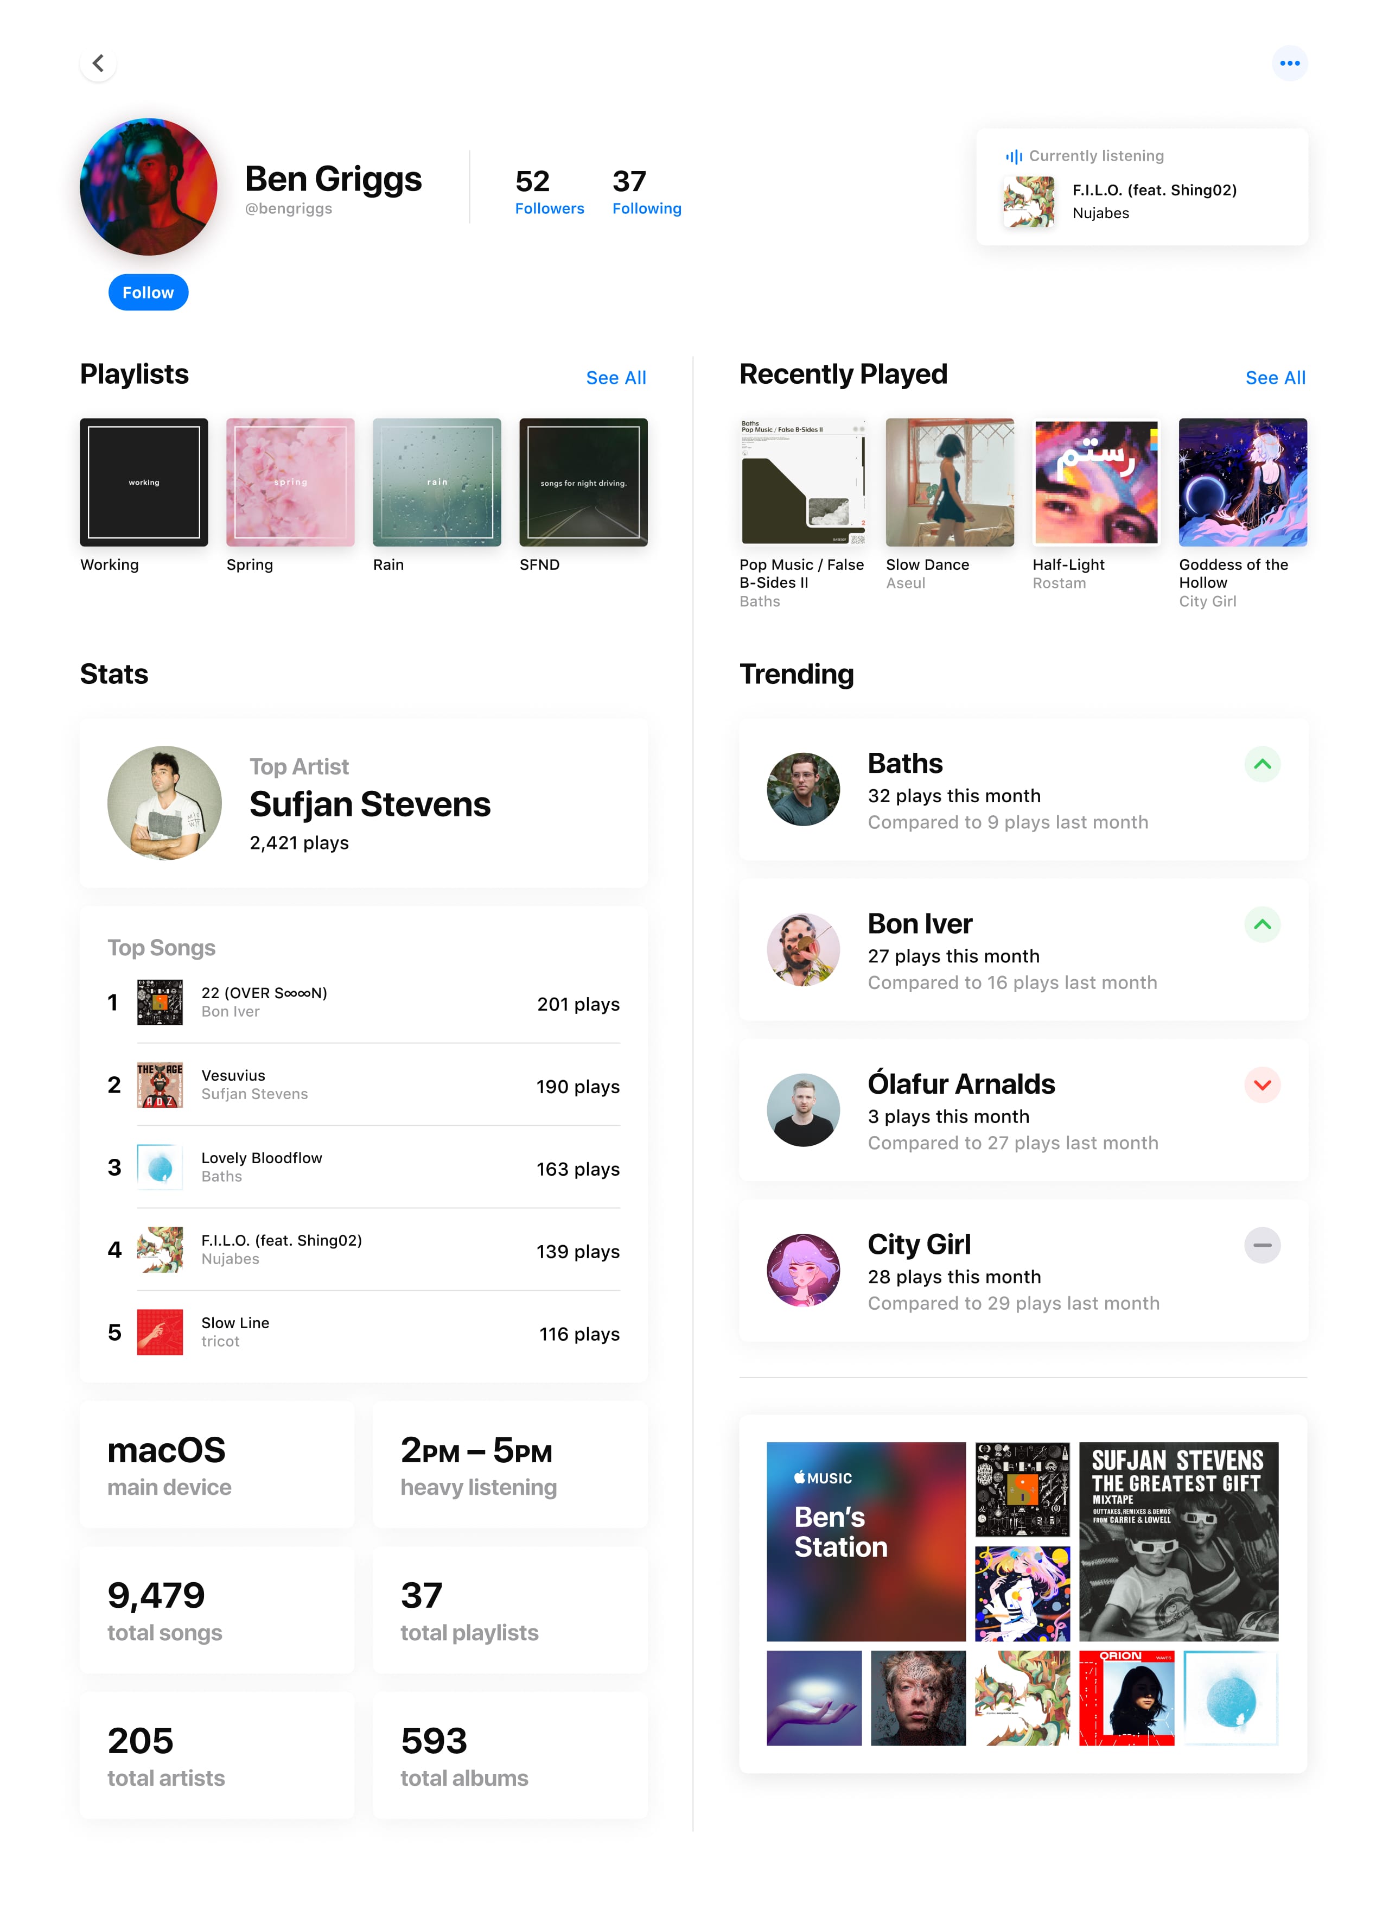Click the green up-trend icon for Baths
Image resolution: width=1389 pixels, height=1922 pixels.
(1262, 764)
